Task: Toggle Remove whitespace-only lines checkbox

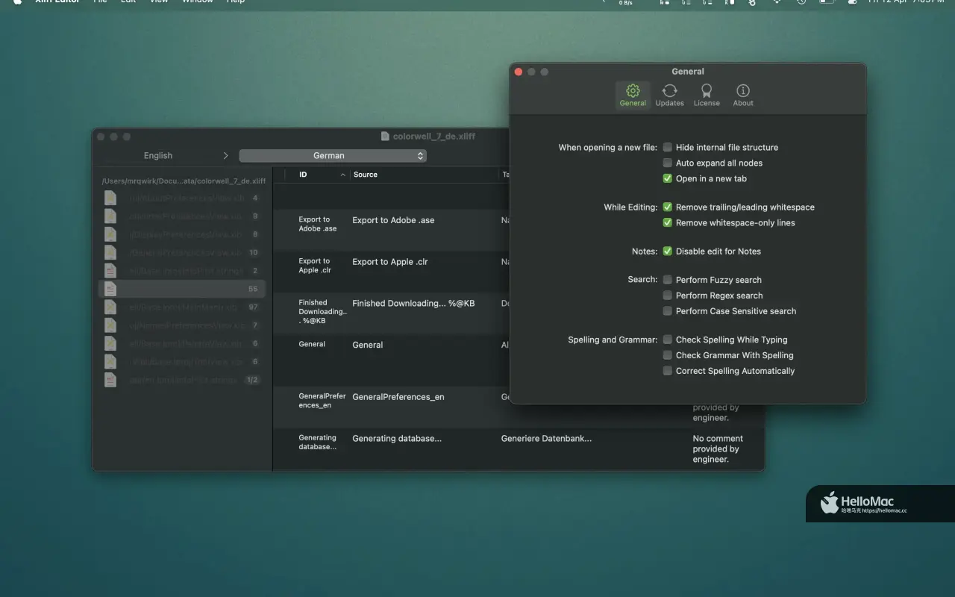Action: tap(668, 223)
